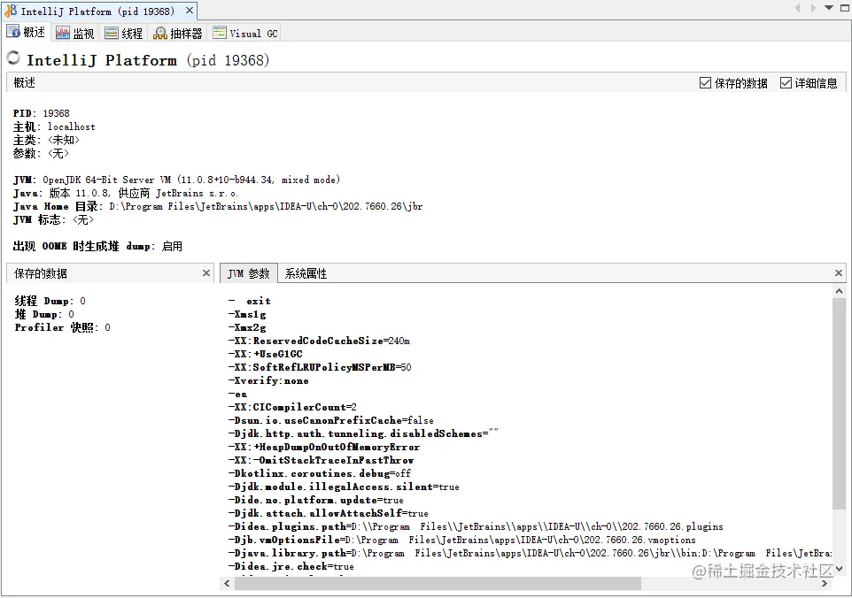Click the -Didea.jre.check=true line
Viewport: 852px width, 598px height.
tap(291, 566)
